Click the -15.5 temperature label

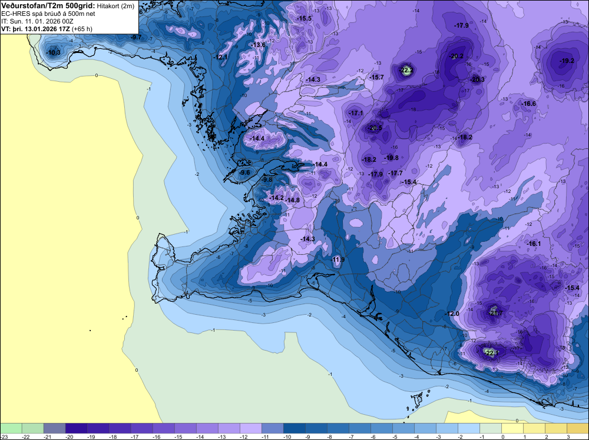pos(305,18)
